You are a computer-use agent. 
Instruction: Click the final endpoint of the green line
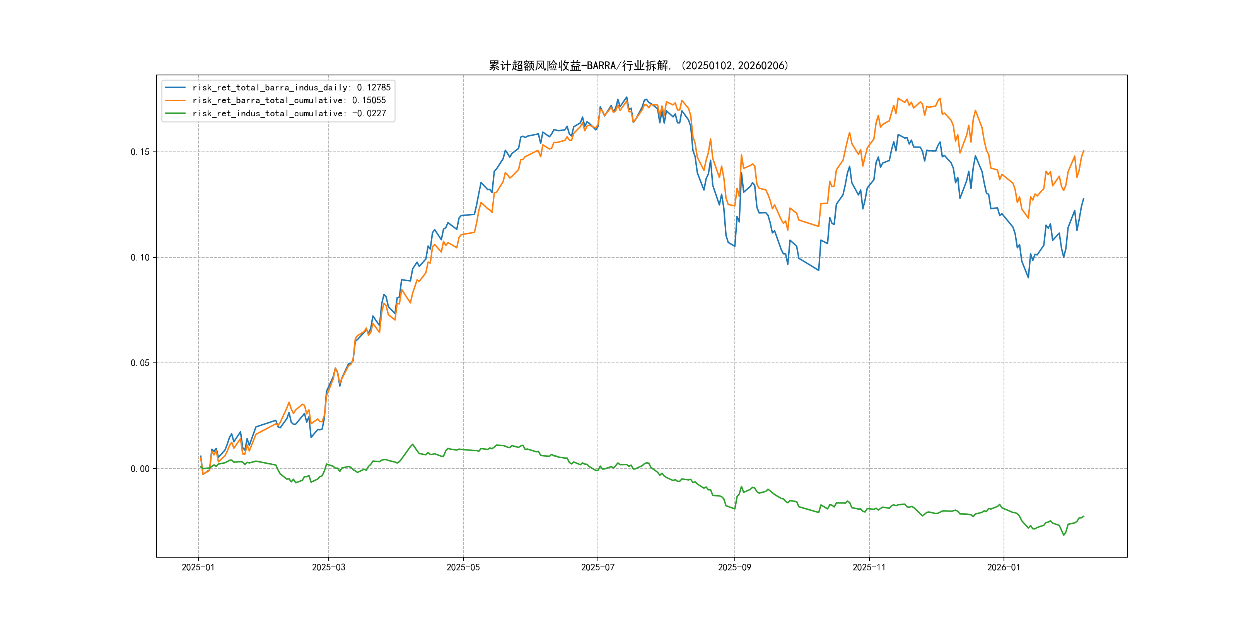point(1084,516)
